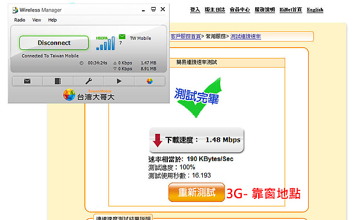Click the Disconnect button
Image resolution: width=361 pixels, height=220 pixels.
coord(54,43)
